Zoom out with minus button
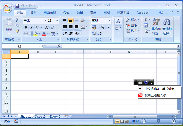Viewport: 183px width, 126px height. (x=144, y=121)
